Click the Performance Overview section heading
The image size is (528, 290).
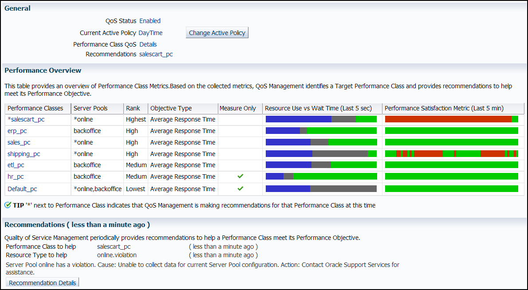point(43,71)
